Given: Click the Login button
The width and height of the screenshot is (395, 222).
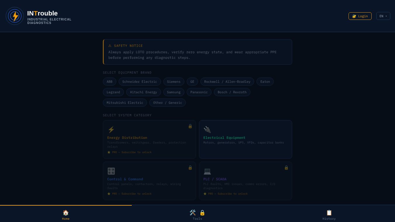Looking at the screenshot, I should pos(360,16).
